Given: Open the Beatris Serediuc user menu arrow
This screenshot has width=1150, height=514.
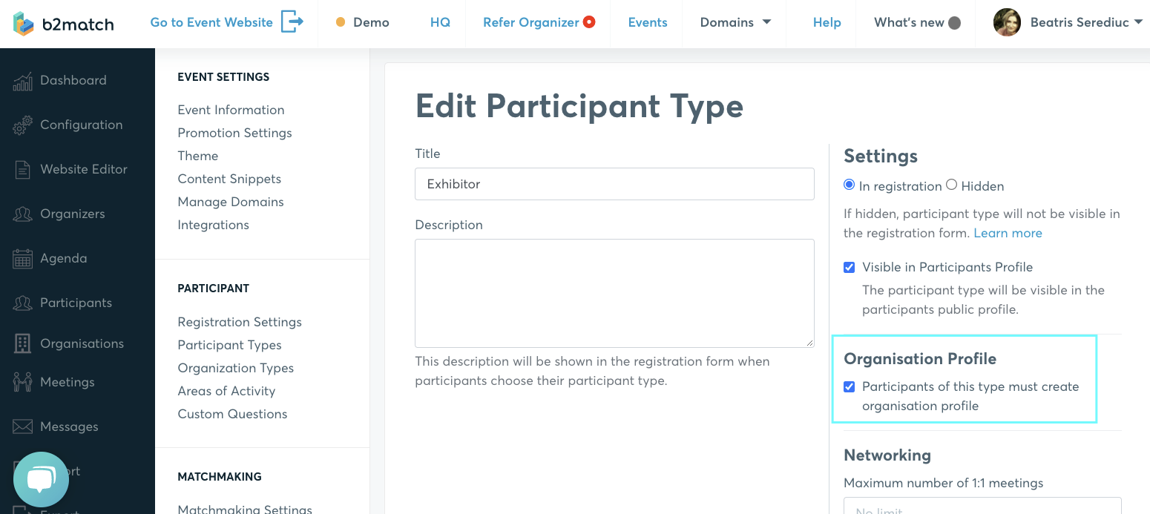Looking at the screenshot, I should [1139, 22].
